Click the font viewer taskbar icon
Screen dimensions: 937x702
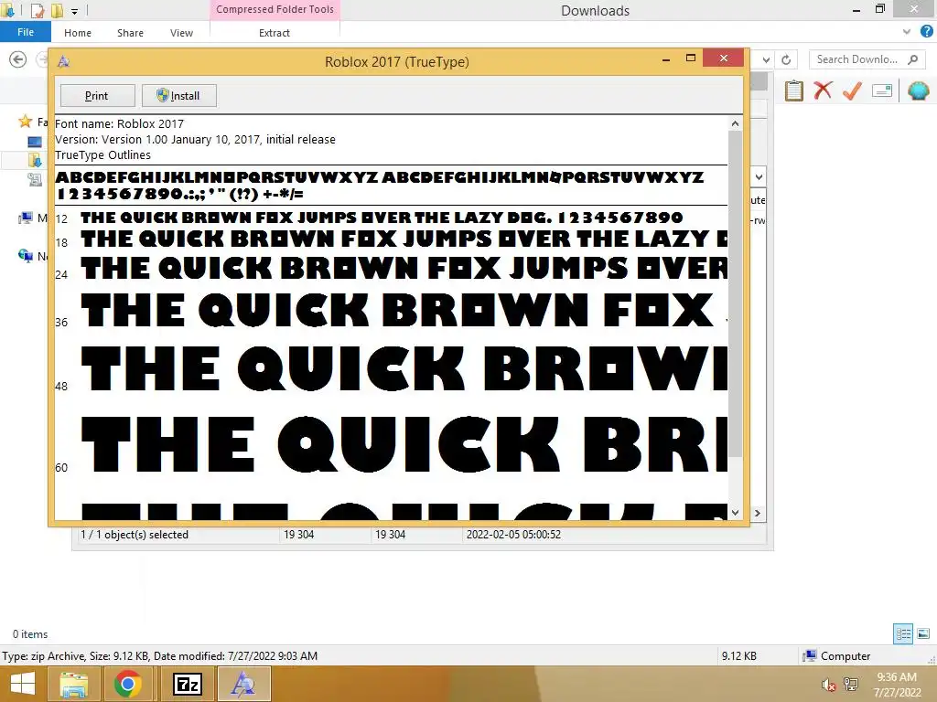tap(243, 684)
